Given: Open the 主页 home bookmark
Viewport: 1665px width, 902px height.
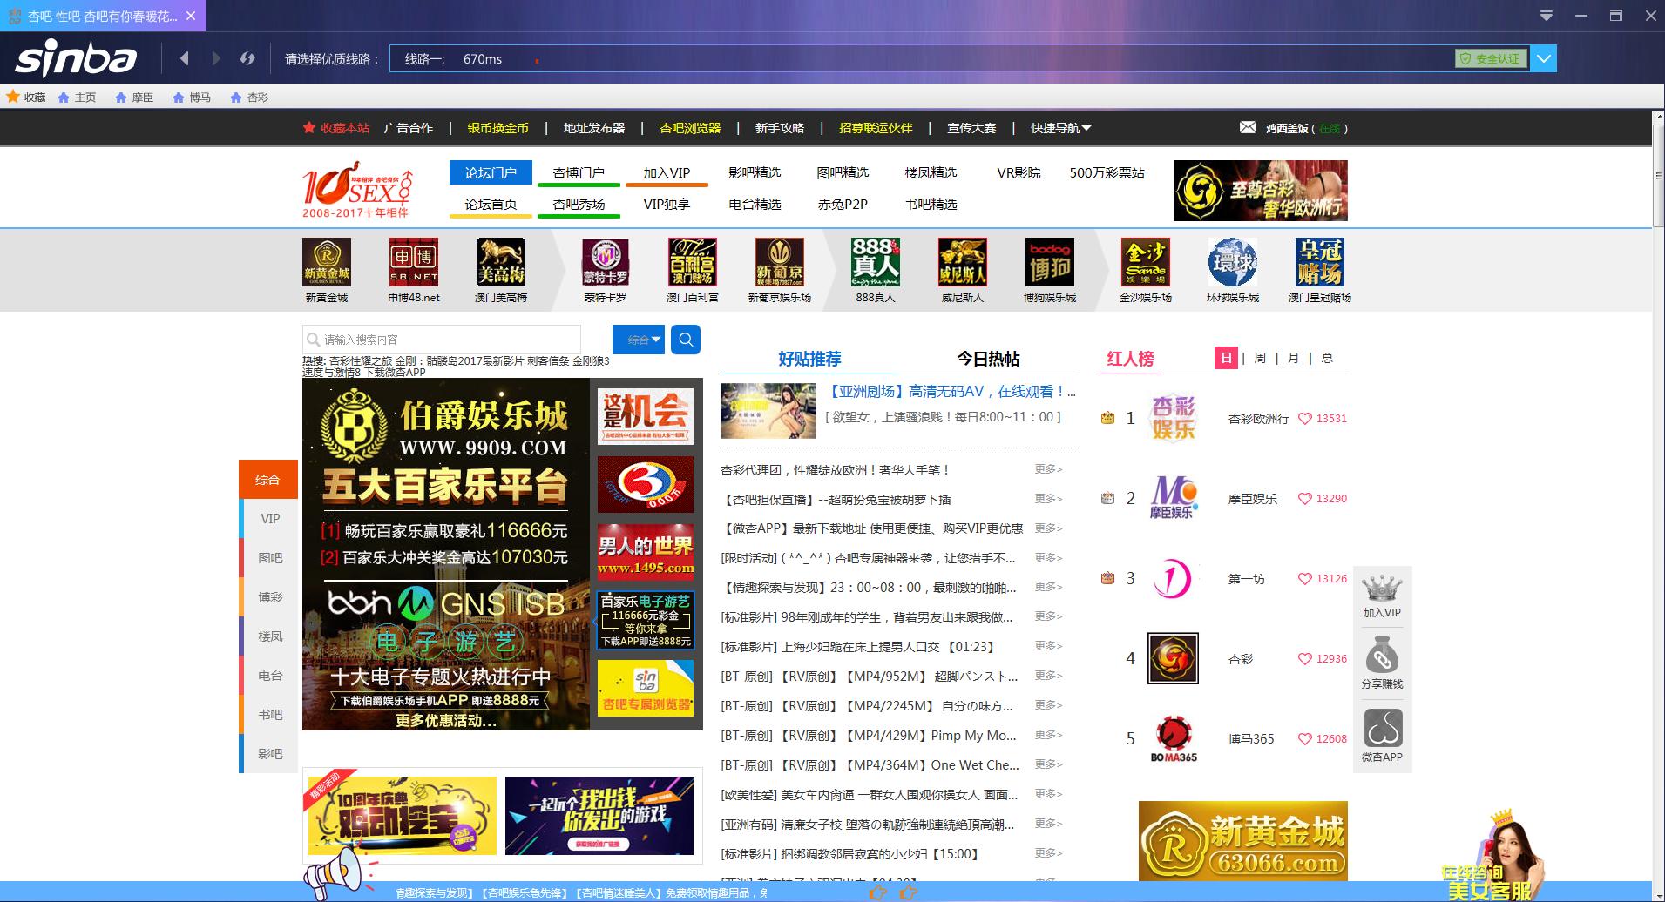Looking at the screenshot, I should coord(77,97).
